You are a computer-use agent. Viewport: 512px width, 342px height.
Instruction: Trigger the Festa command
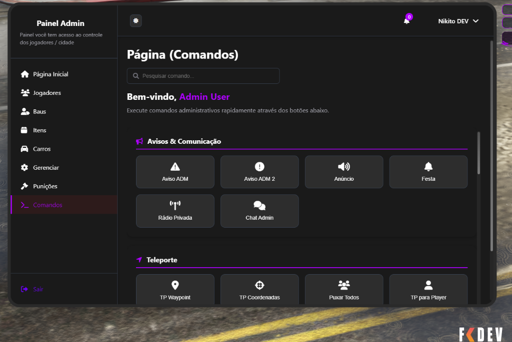point(428,172)
